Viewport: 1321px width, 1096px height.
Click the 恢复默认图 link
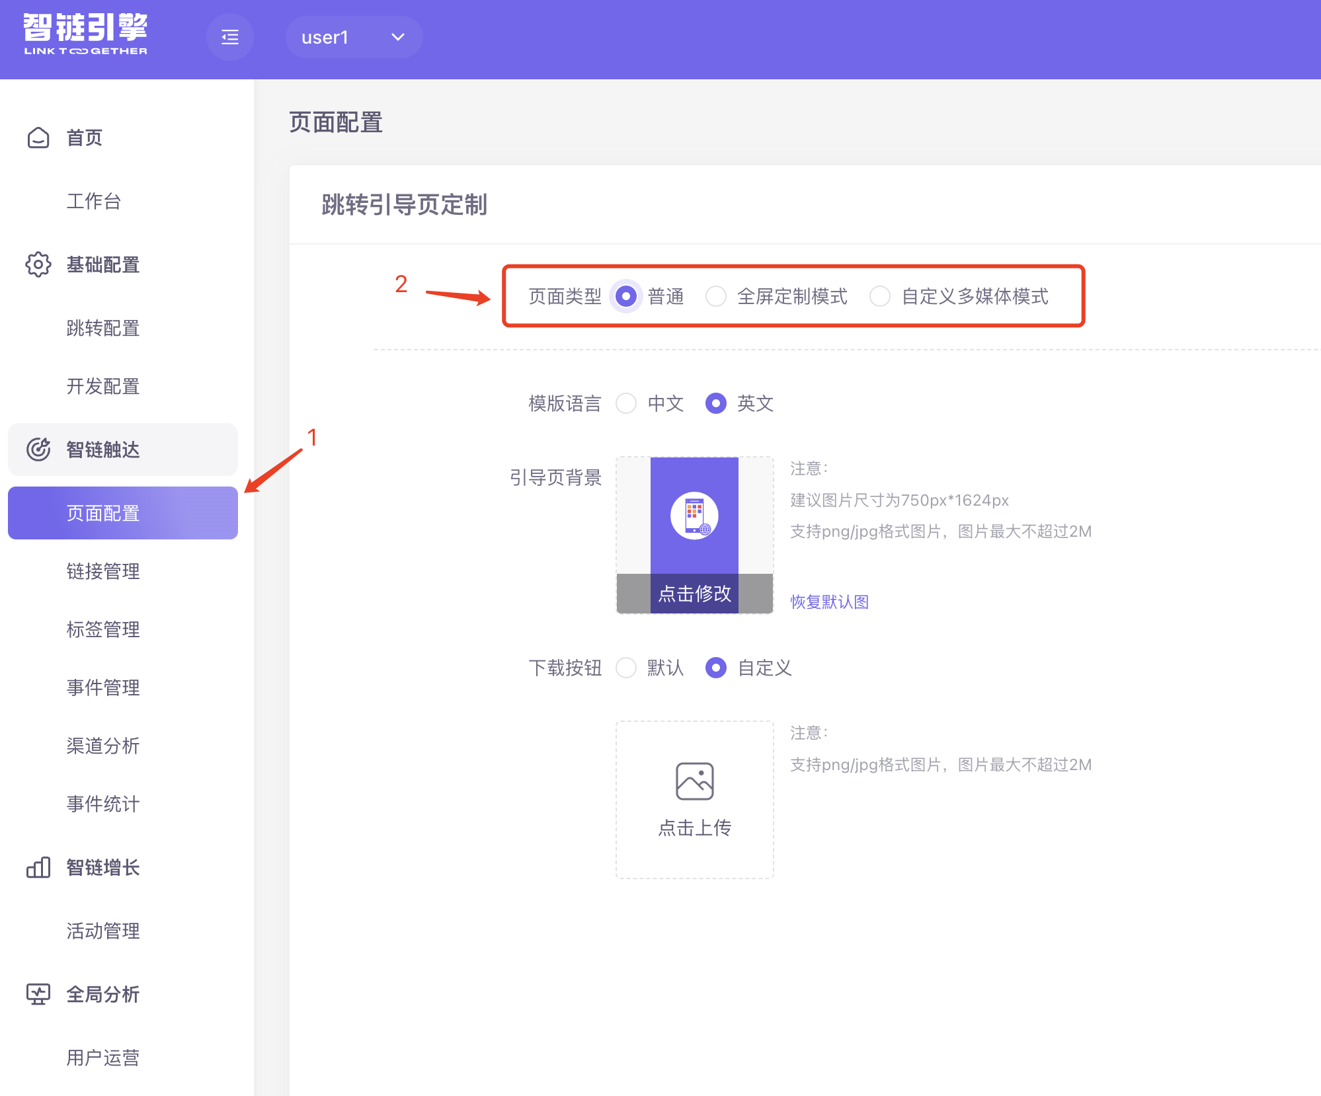[828, 602]
